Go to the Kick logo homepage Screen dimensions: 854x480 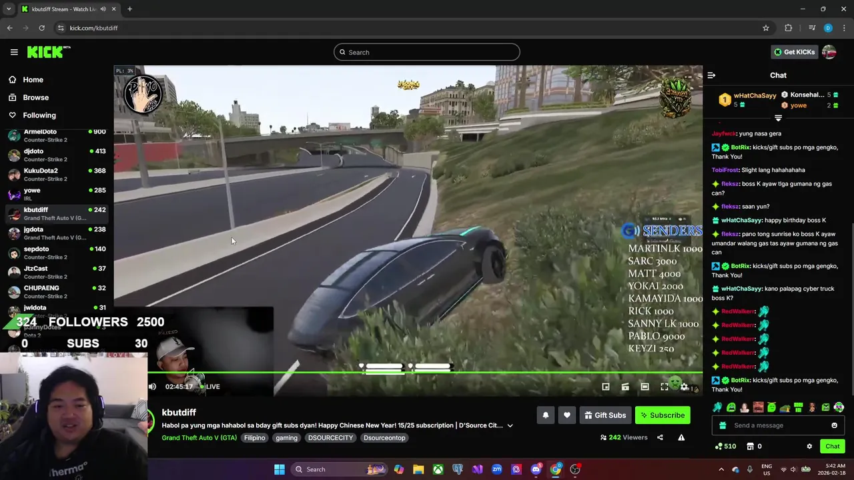49,52
